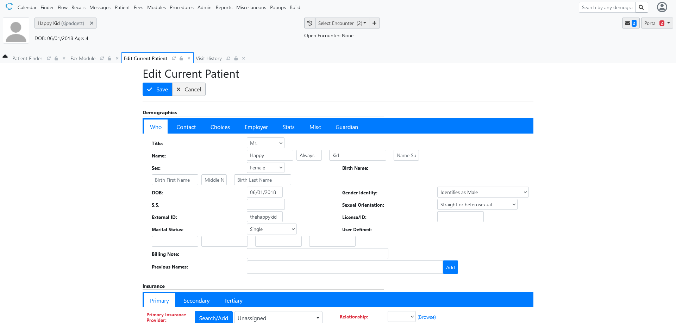Open the Reports menu
This screenshot has height=323, width=676.
click(x=224, y=7)
